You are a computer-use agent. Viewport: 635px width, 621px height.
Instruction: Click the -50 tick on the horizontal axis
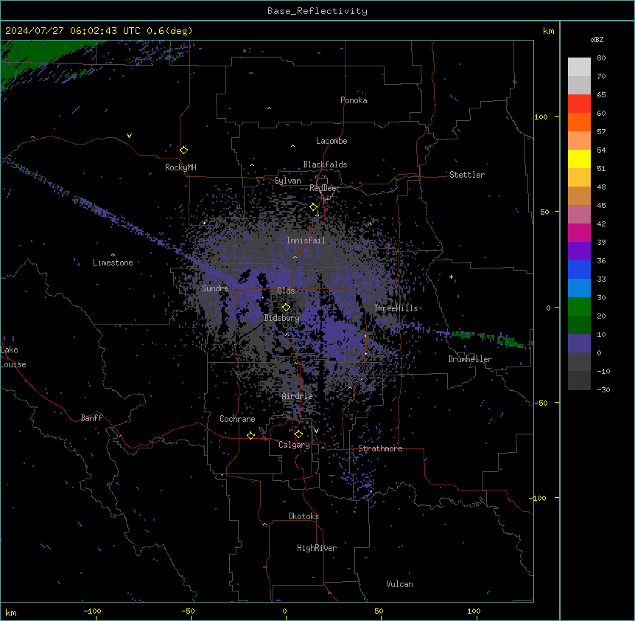(x=188, y=611)
